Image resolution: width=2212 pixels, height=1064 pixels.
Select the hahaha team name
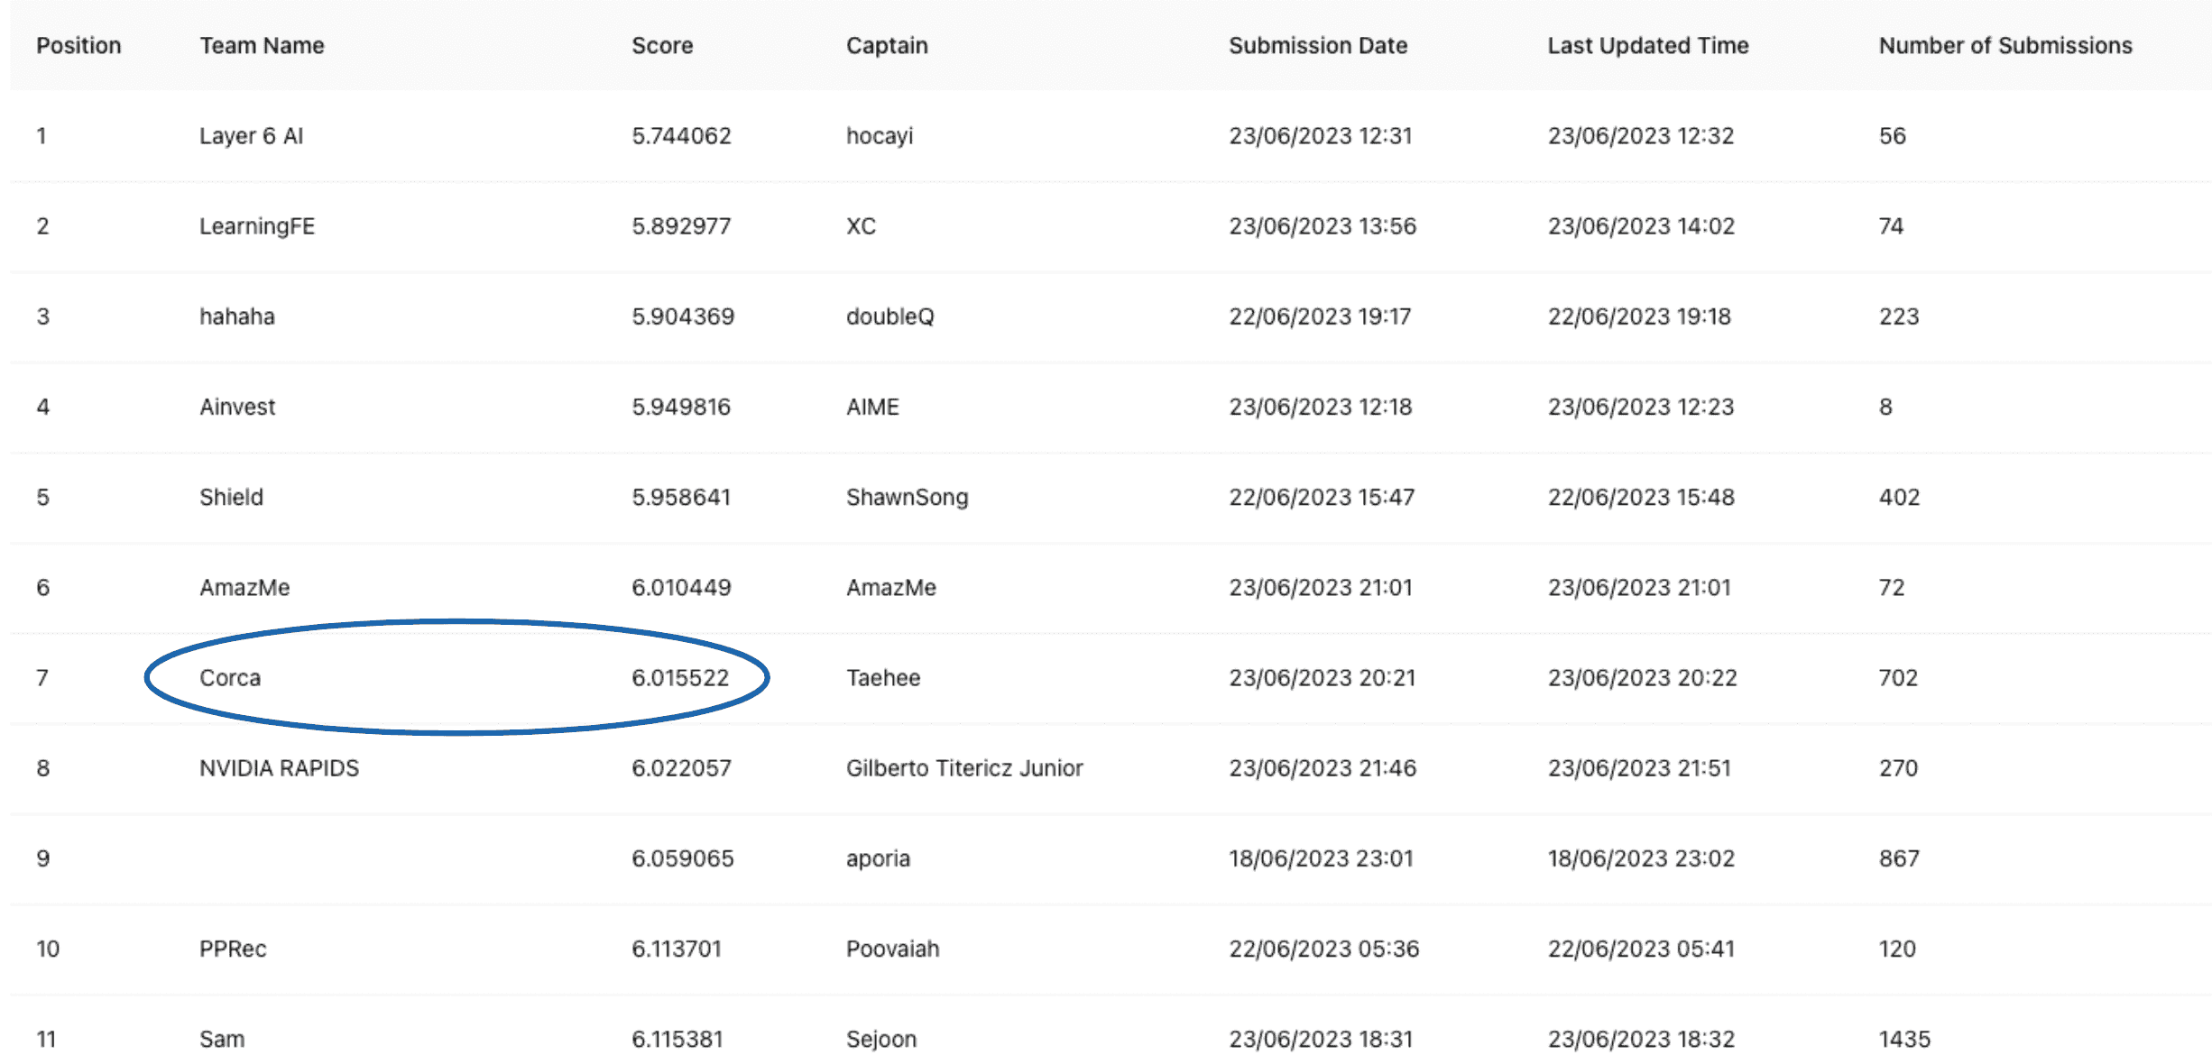[x=236, y=316]
